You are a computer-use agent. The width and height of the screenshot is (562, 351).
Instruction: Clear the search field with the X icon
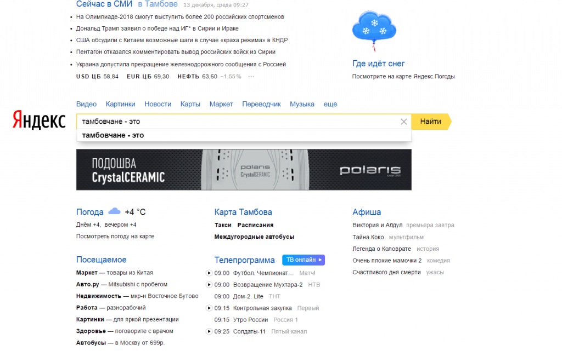403,122
